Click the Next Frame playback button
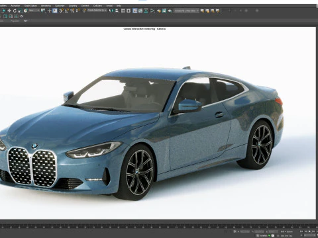Screen dimensions: 318x238 point(313,231)
